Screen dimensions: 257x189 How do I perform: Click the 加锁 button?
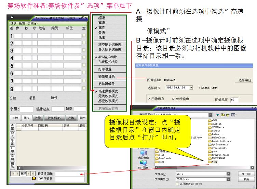tap(15, 118)
